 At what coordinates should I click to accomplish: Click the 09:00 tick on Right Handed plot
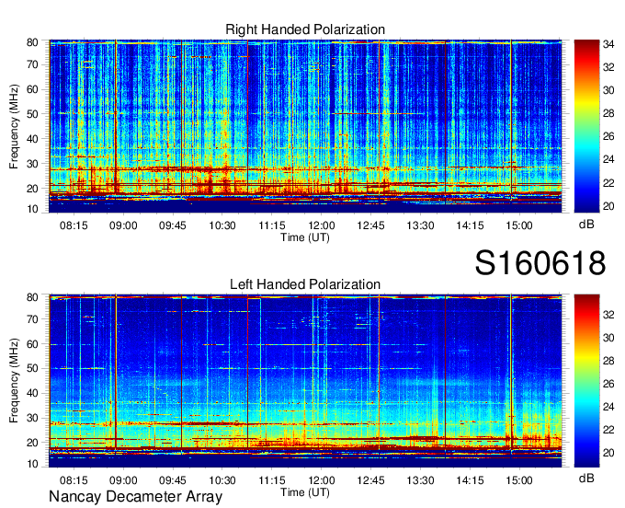tap(123, 225)
